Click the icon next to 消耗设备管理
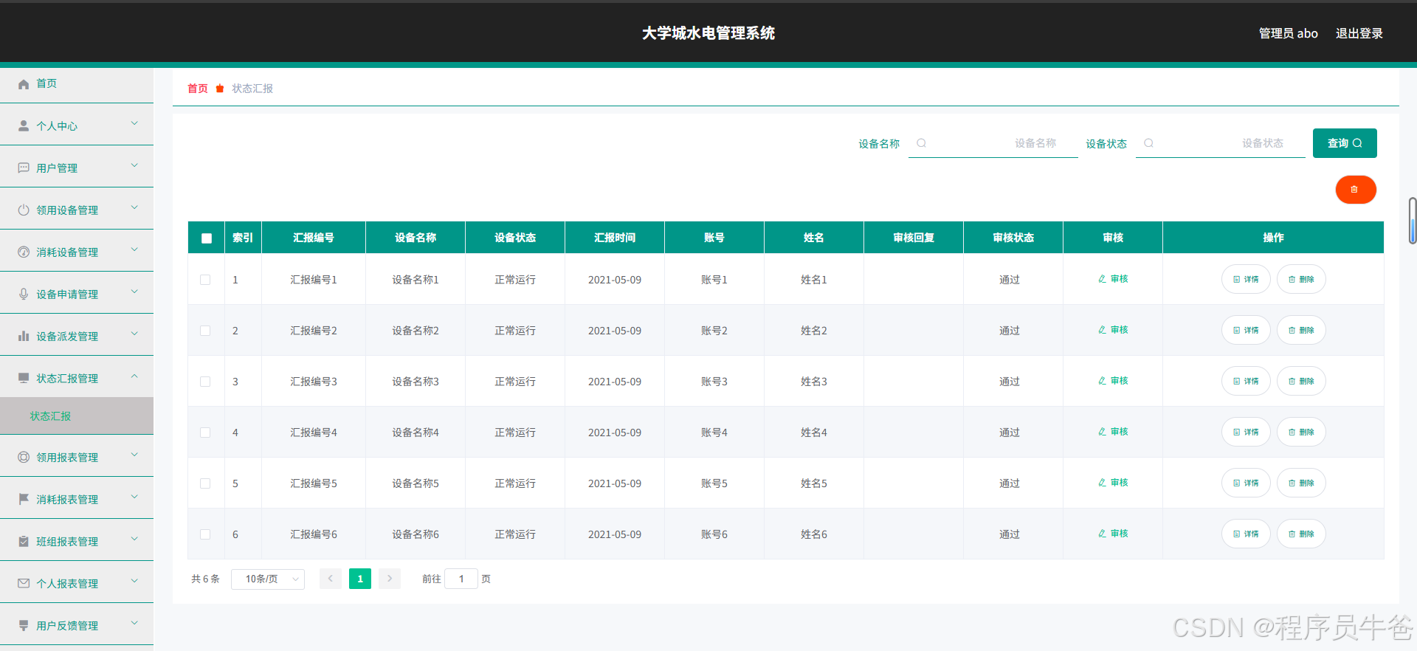Viewport: 1417px width, 651px height. click(24, 252)
